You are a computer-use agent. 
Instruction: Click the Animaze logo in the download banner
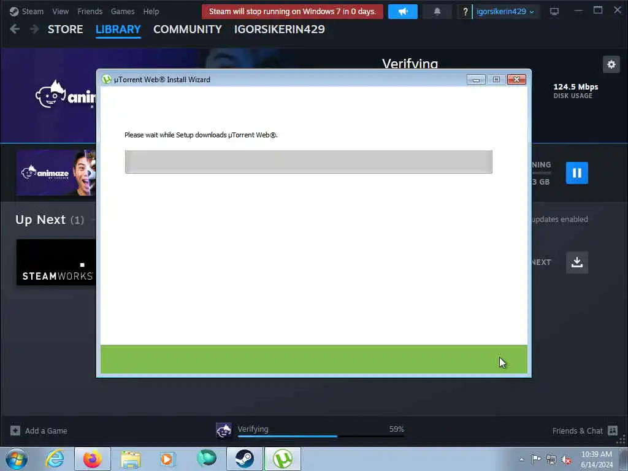tap(66, 94)
